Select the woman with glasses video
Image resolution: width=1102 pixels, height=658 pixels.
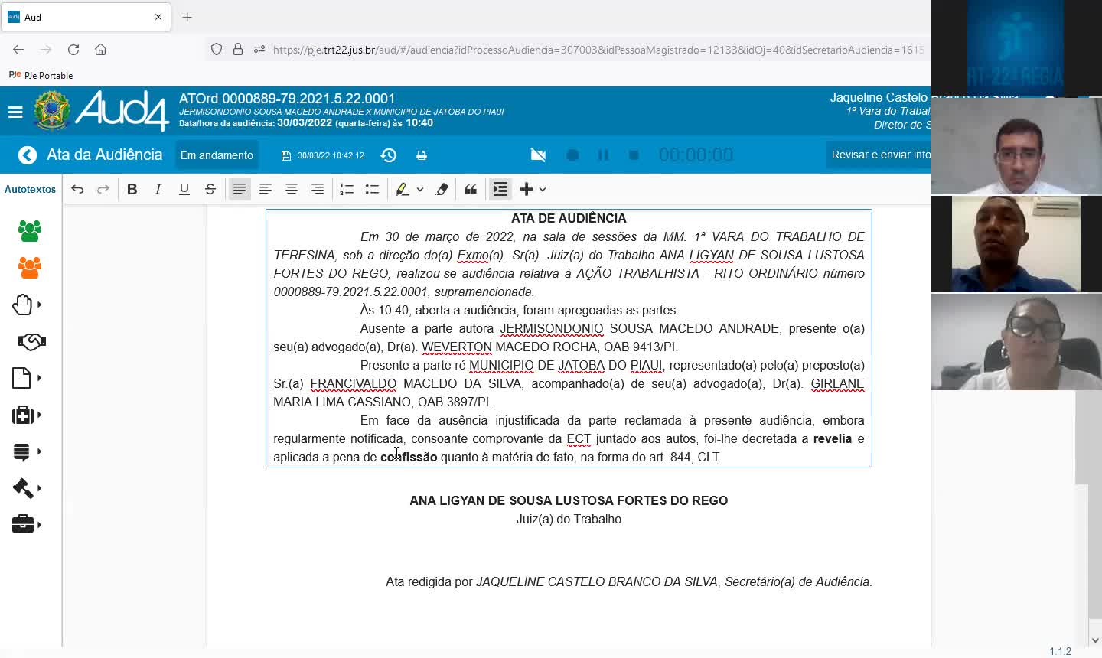coord(1016,342)
